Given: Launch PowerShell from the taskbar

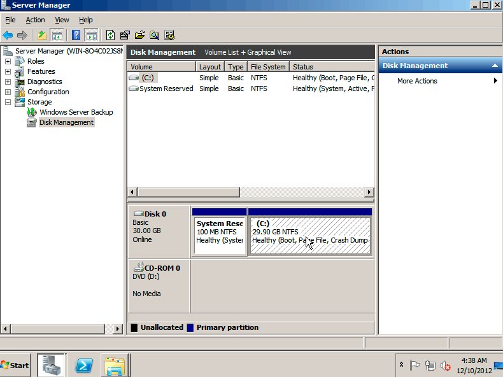Looking at the screenshot, I should (x=83, y=366).
